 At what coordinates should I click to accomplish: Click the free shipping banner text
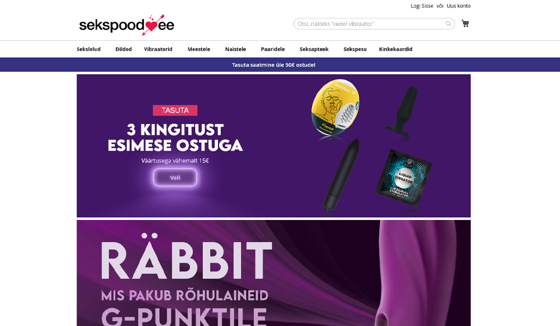pyautogui.click(x=273, y=65)
